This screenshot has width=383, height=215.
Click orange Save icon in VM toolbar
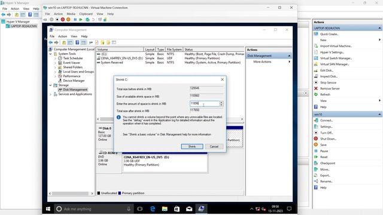click(x=68, y=20)
